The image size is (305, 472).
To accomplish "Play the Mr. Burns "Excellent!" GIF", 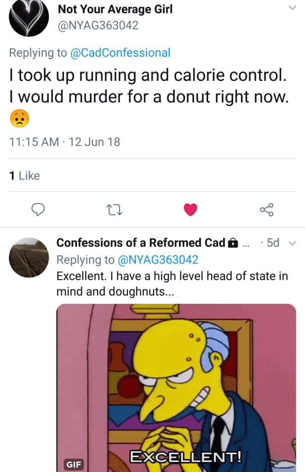I will pyautogui.click(x=176, y=387).
